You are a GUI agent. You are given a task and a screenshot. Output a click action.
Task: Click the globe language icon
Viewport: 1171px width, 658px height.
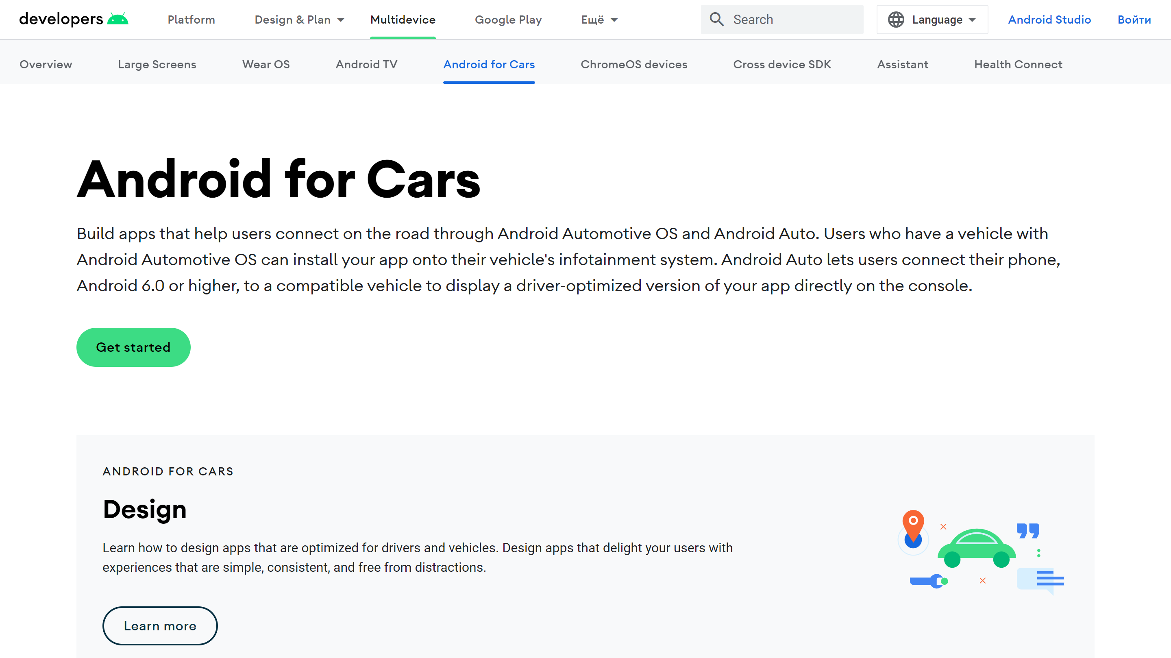895,20
